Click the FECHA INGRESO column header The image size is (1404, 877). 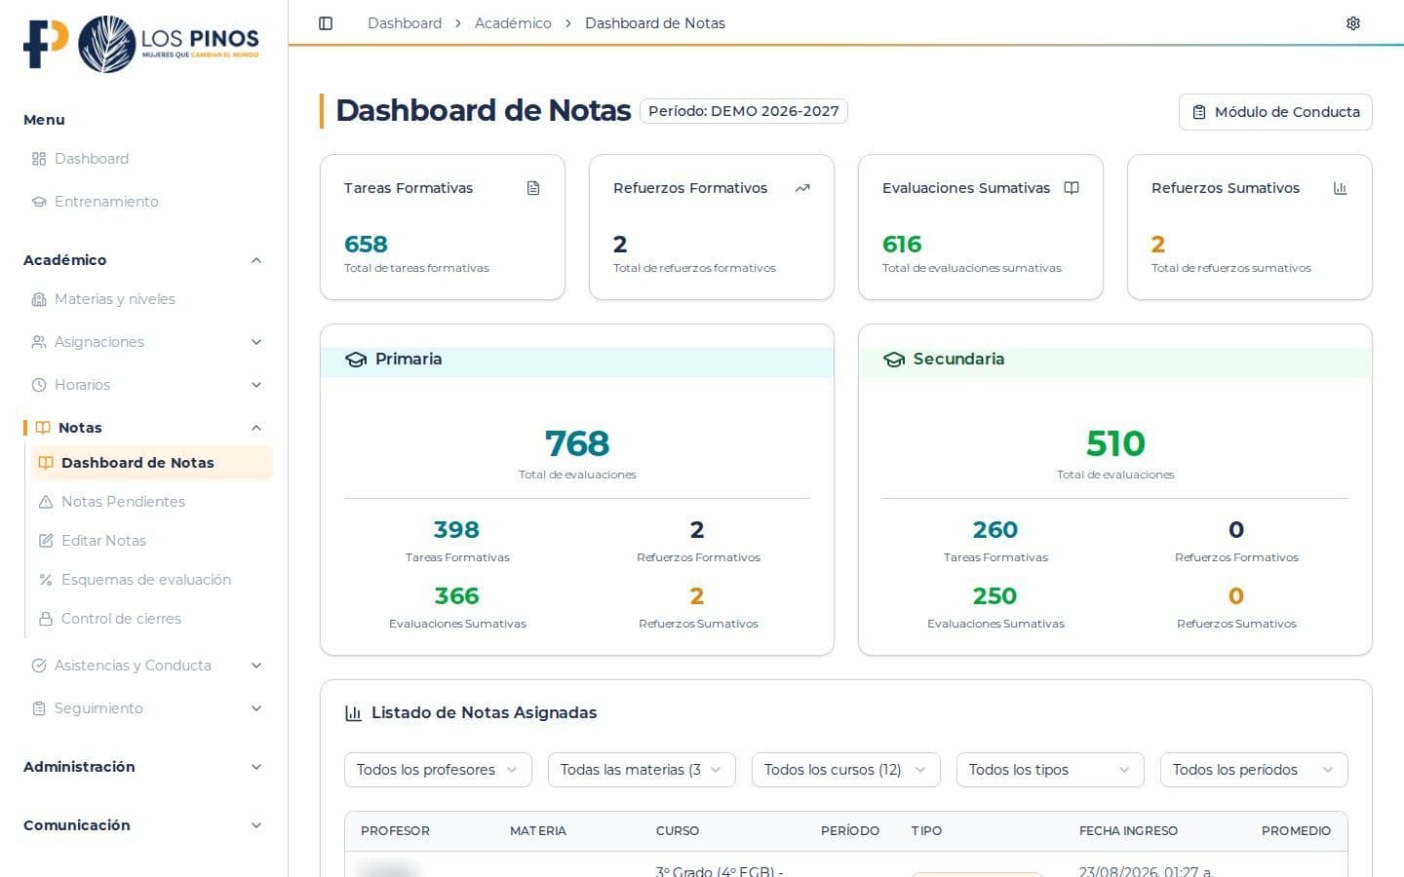tap(1128, 831)
